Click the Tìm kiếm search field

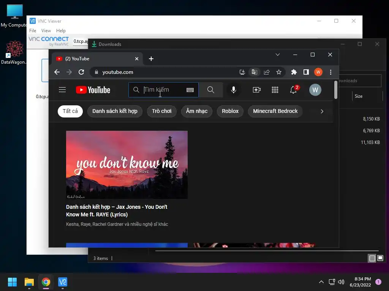(x=164, y=89)
